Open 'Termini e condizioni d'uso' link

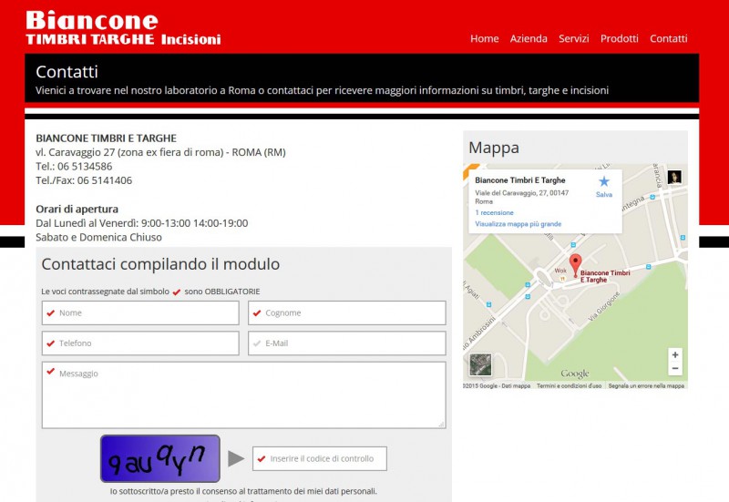569,385
